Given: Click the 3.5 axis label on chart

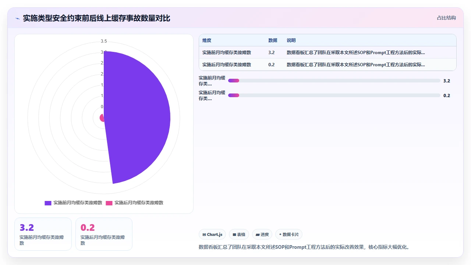Looking at the screenshot, I should [104, 41].
